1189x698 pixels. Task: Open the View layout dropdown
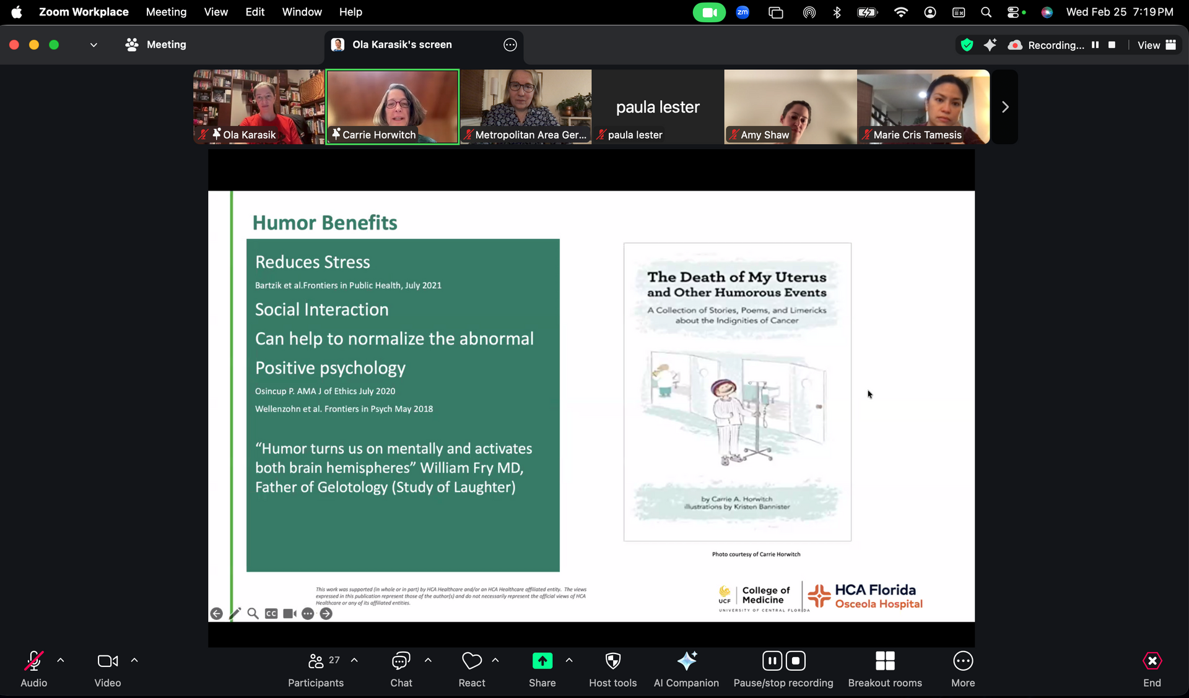point(1156,45)
